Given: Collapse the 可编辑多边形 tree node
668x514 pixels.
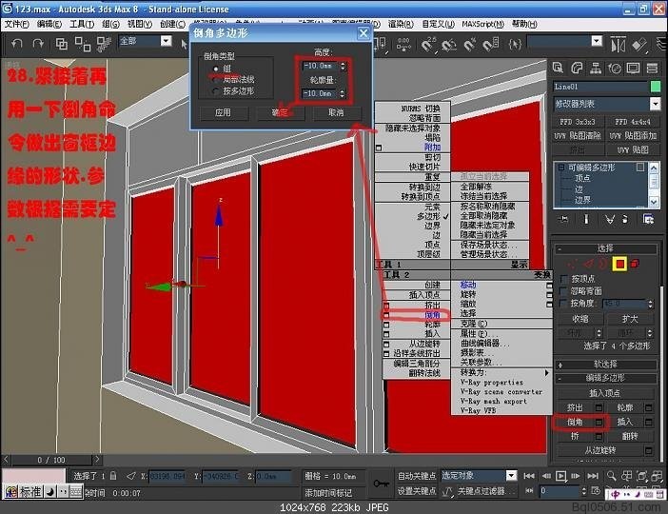Looking at the screenshot, I should 561,168.
